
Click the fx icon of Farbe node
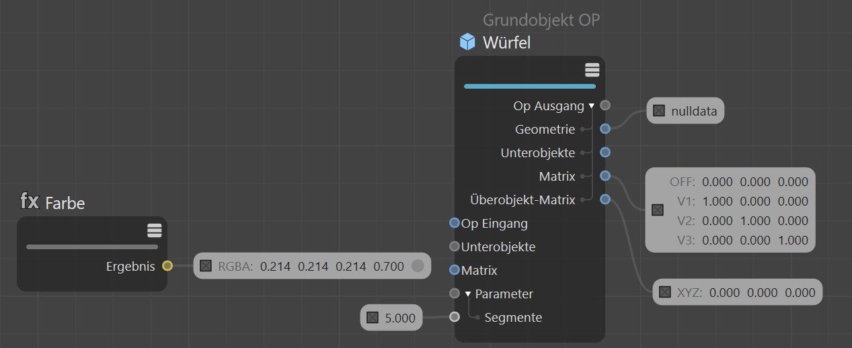click(x=29, y=201)
